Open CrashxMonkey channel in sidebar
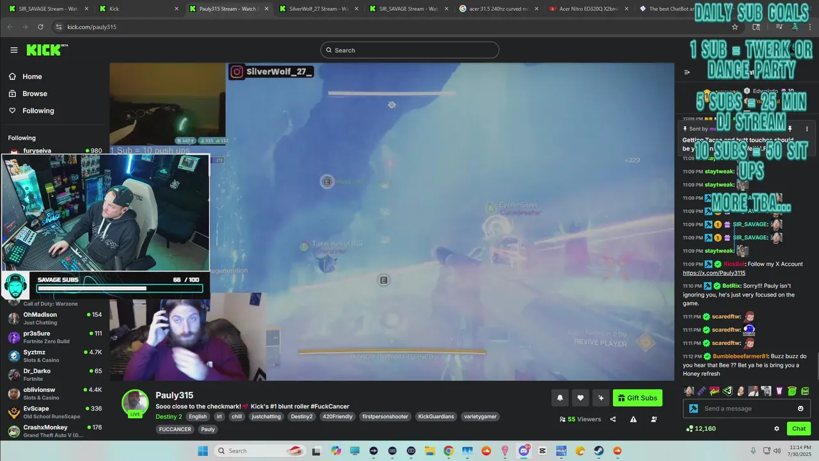819x461 pixels. click(x=54, y=431)
